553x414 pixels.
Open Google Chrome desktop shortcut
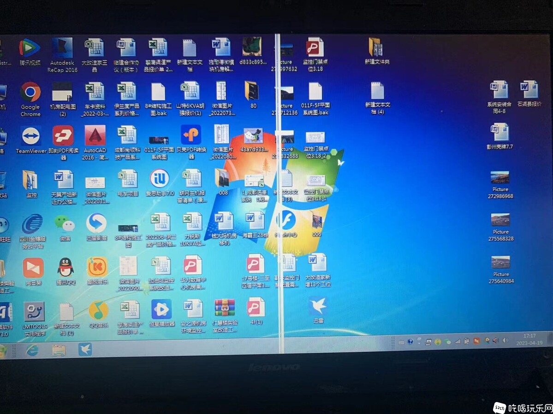(30, 99)
